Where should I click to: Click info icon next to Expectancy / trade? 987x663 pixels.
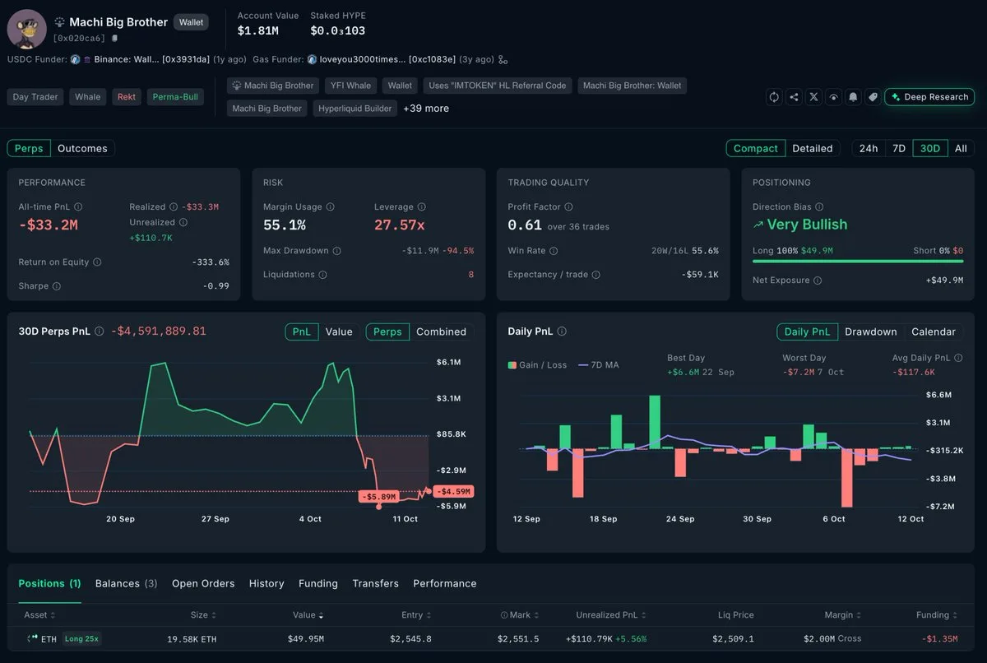[x=595, y=275]
